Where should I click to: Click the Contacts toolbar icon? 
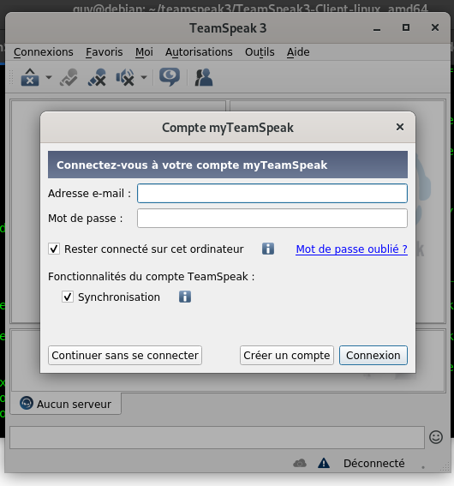pos(204,77)
